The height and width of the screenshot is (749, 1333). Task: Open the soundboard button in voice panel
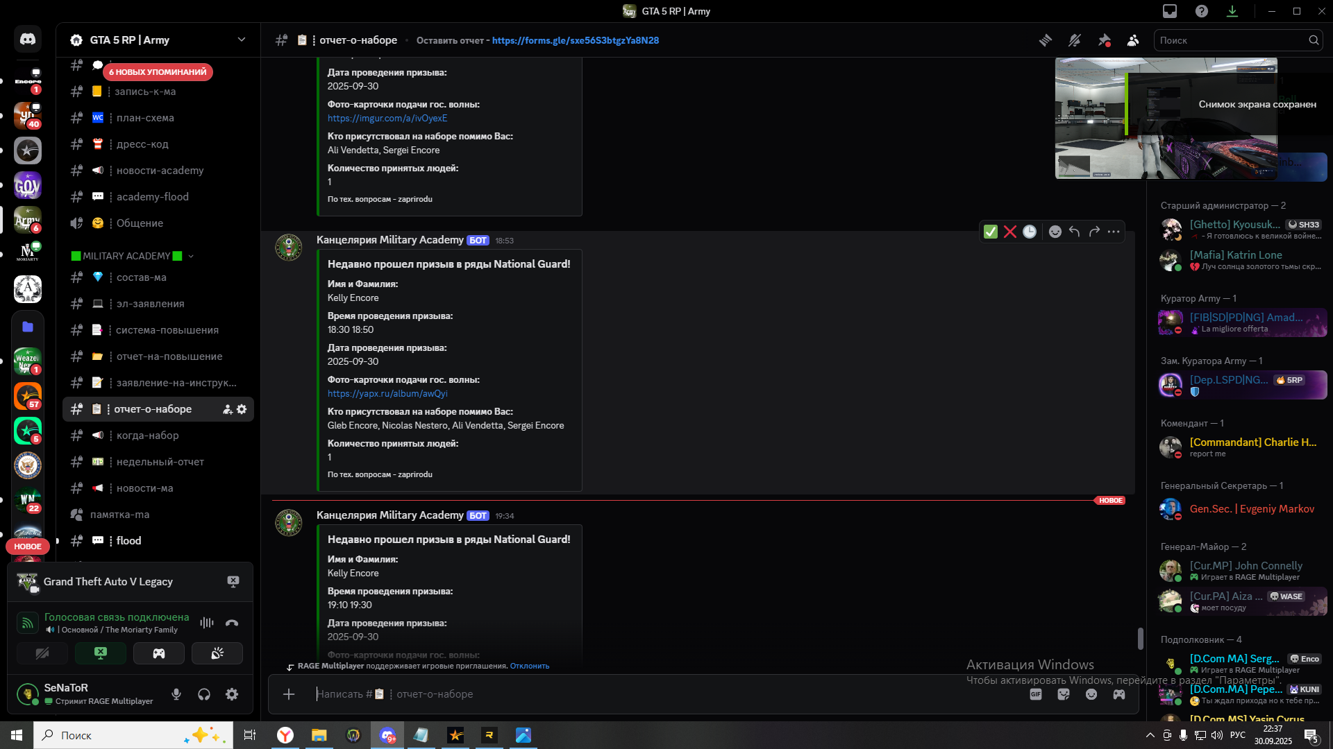coord(217,653)
